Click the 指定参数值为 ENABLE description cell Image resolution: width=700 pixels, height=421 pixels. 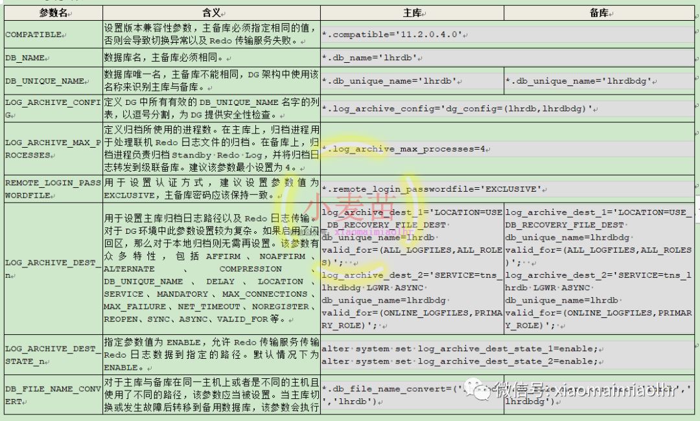211,355
